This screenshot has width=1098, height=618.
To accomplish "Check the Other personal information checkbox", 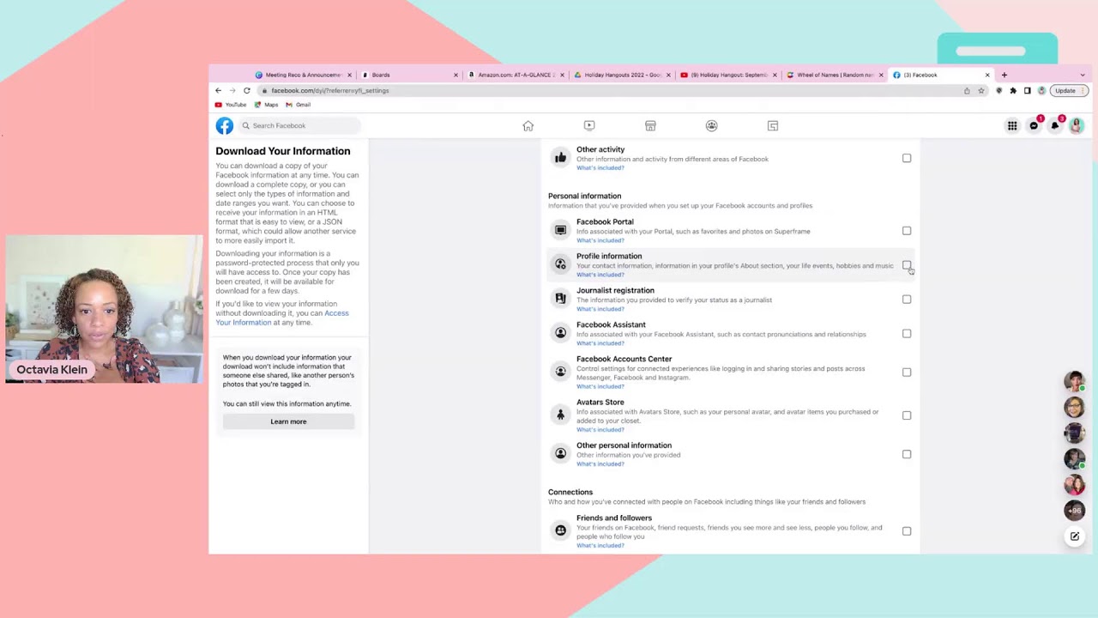I will pos(907,454).
